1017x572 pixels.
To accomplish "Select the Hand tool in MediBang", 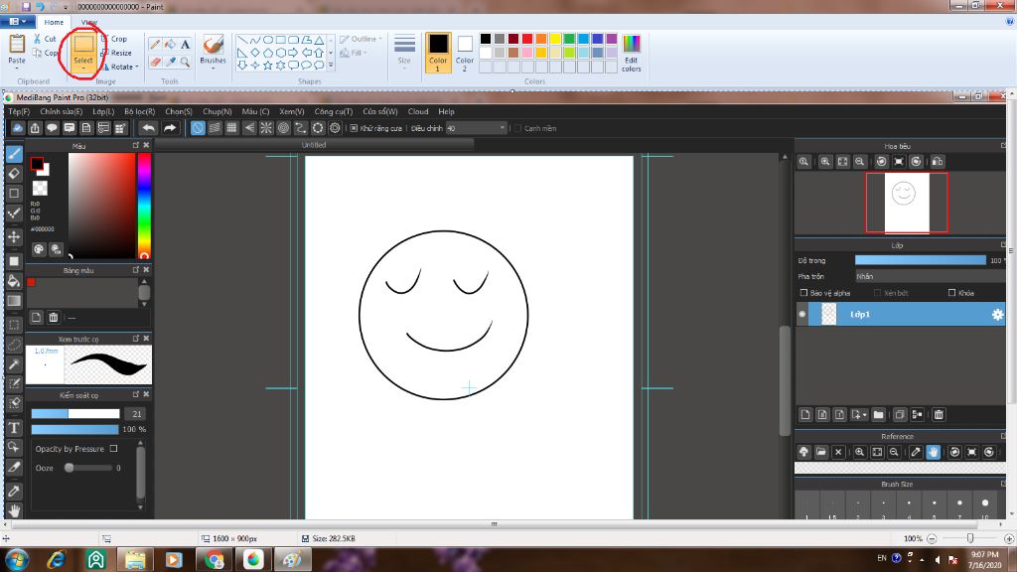I will 14,510.
